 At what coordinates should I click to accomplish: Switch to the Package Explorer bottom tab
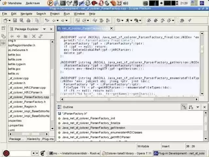click(x=17, y=139)
